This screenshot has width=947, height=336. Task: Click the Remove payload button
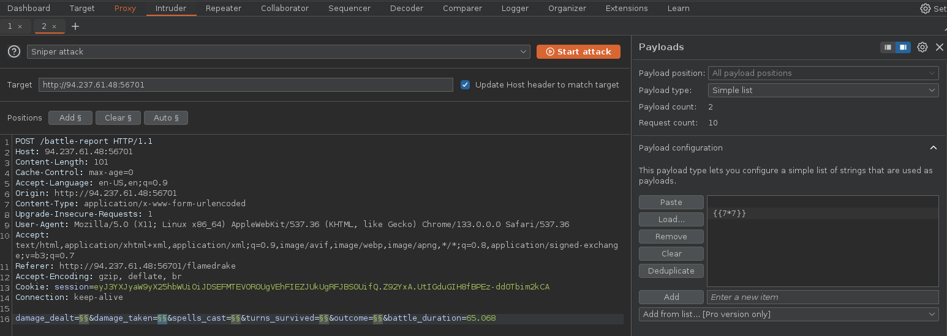click(671, 236)
